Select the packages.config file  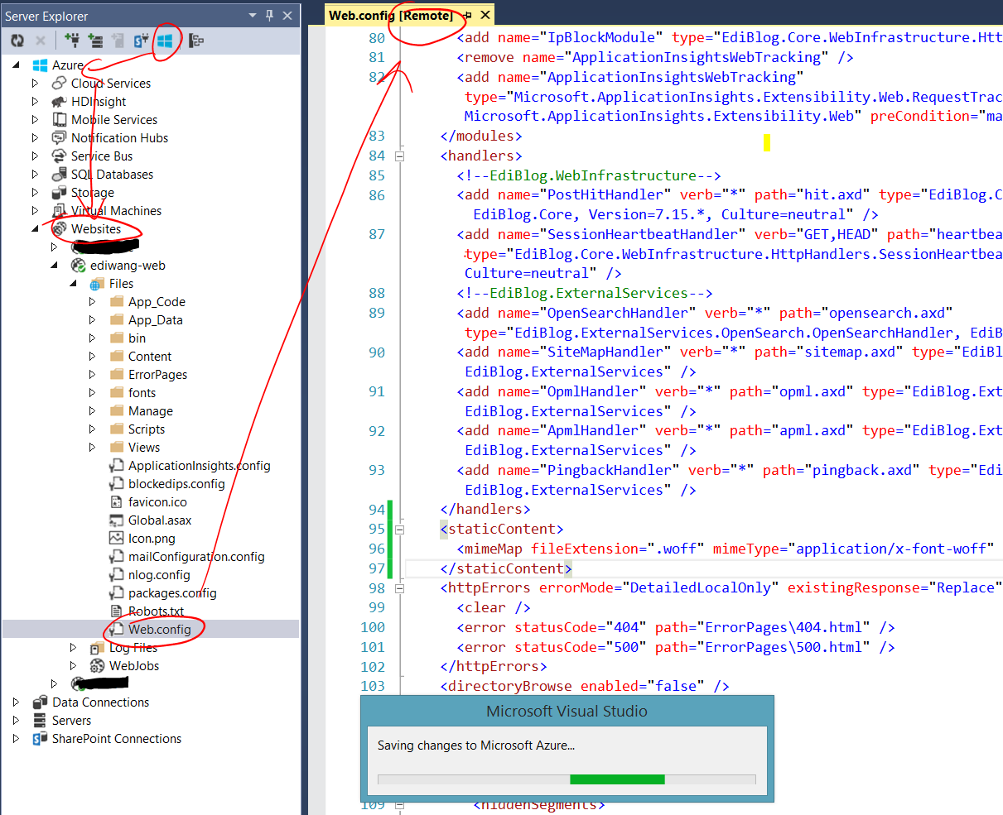click(x=172, y=592)
